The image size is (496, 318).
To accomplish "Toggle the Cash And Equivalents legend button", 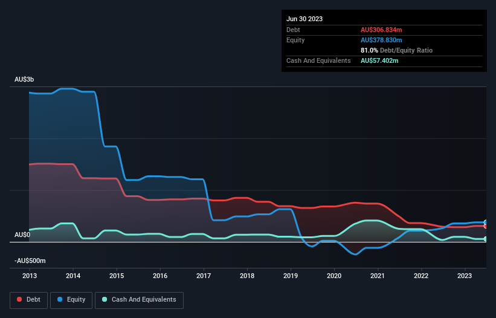I will pyautogui.click(x=139, y=300).
